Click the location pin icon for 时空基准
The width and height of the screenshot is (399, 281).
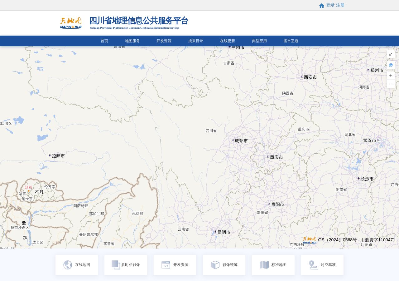(x=313, y=265)
